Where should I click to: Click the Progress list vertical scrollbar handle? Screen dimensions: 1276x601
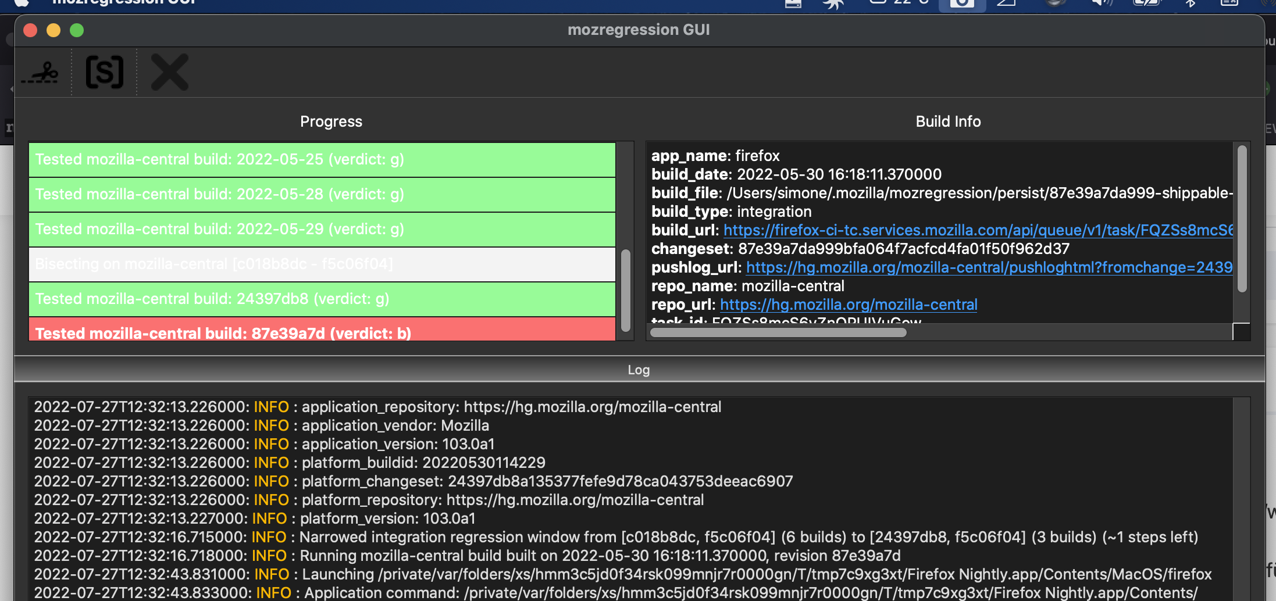coord(626,289)
